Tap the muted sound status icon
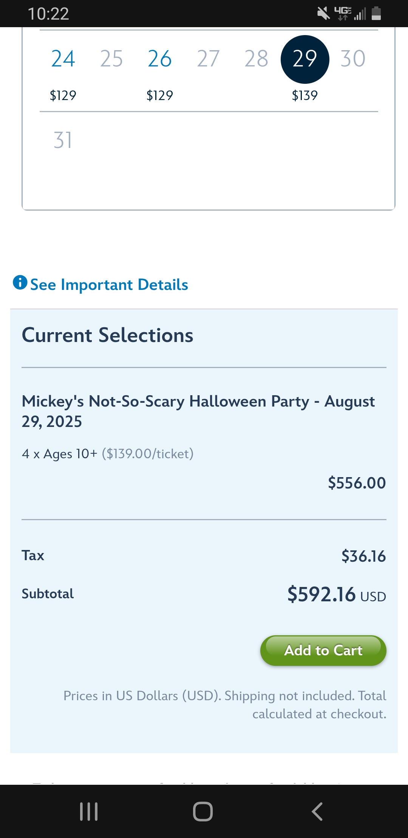This screenshot has width=408, height=838. click(x=323, y=14)
